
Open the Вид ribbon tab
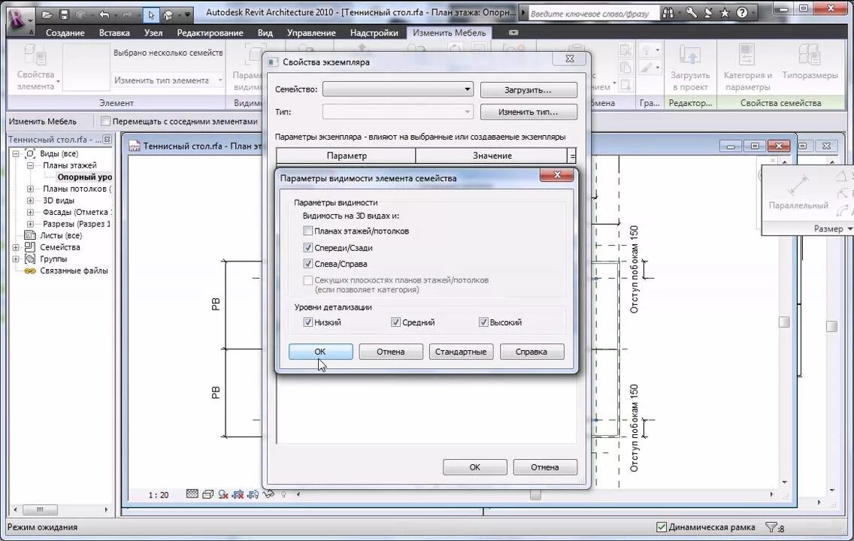tap(265, 32)
